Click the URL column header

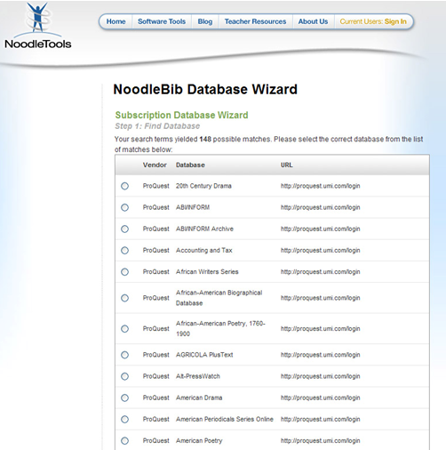pyautogui.click(x=287, y=165)
